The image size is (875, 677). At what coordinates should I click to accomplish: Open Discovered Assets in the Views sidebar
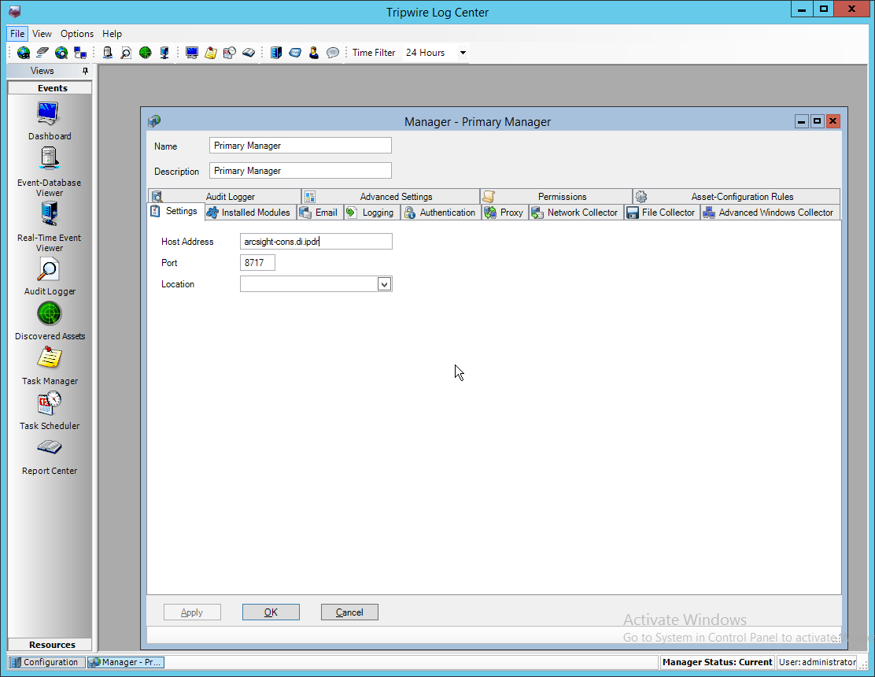tap(49, 321)
